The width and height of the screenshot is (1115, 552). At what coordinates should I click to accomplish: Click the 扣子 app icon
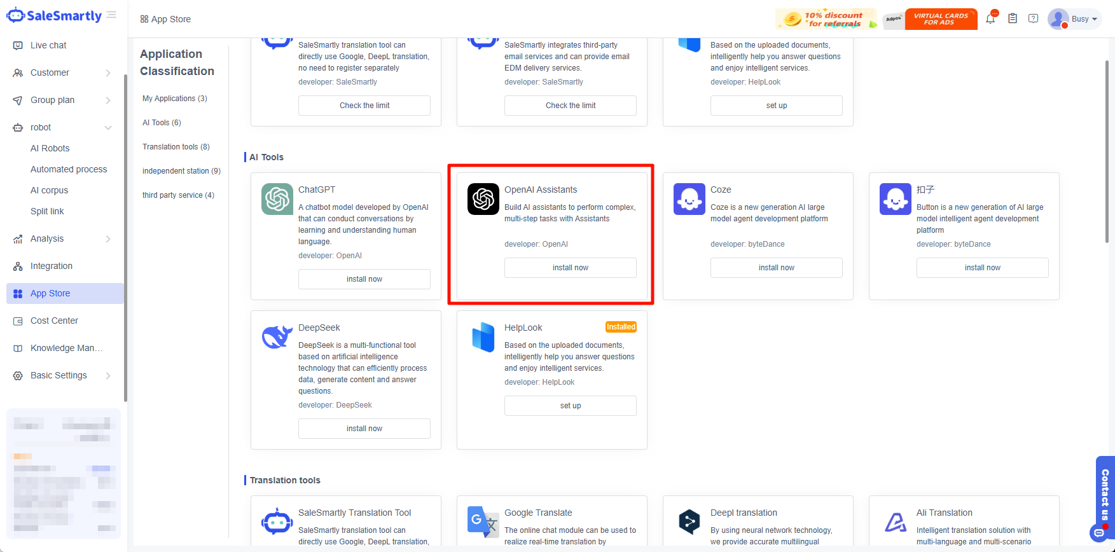896,199
